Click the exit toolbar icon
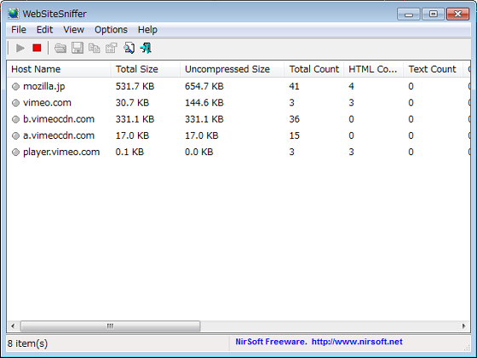 [x=146, y=48]
